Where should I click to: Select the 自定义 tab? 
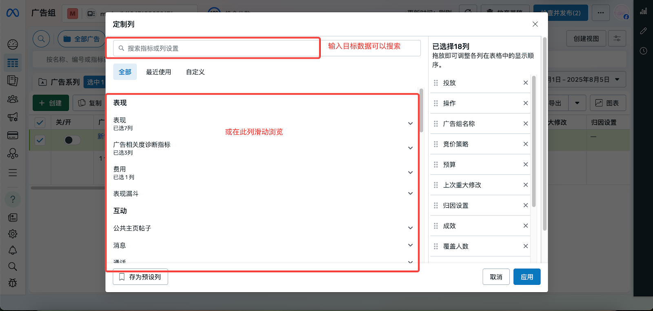tap(195, 72)
